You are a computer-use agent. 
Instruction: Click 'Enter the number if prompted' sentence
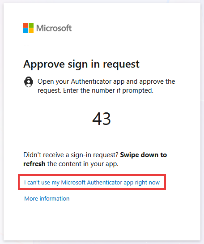tap(108, 90)
